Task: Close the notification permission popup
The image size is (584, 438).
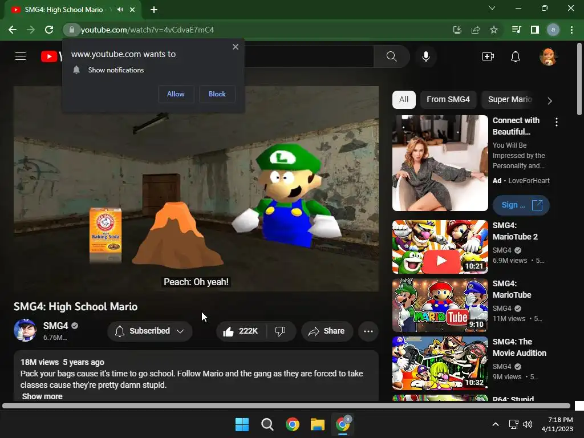Action: [236, 47]
